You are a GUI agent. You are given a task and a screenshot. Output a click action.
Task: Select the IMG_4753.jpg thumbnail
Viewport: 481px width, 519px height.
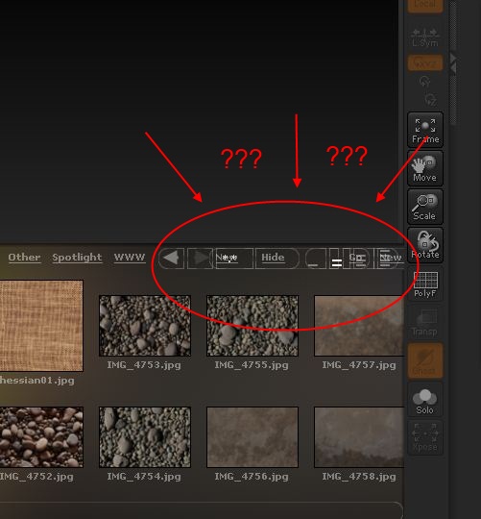(145, 326)
